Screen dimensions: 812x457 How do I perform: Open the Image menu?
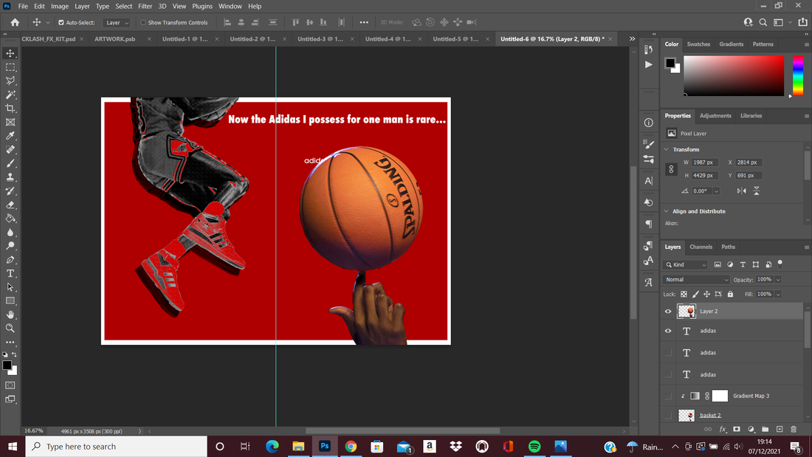click(x=60, y=6)
